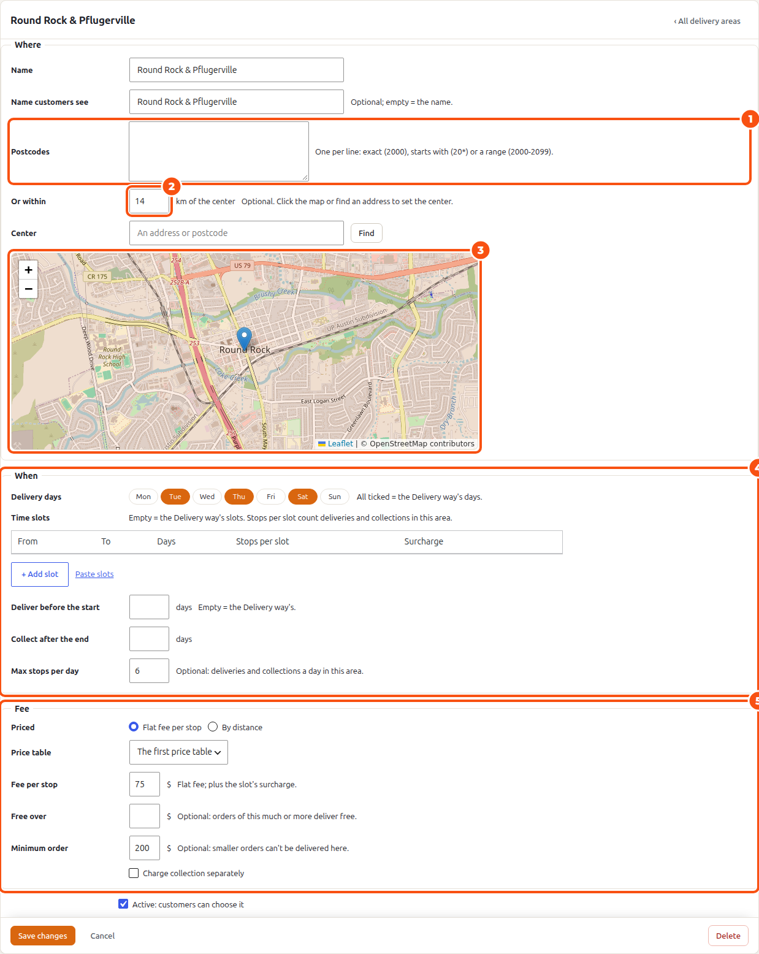Edit the Fee per stop value
Image resolution: width=759 pixels, height=954 pixels.
coord(145,784)
